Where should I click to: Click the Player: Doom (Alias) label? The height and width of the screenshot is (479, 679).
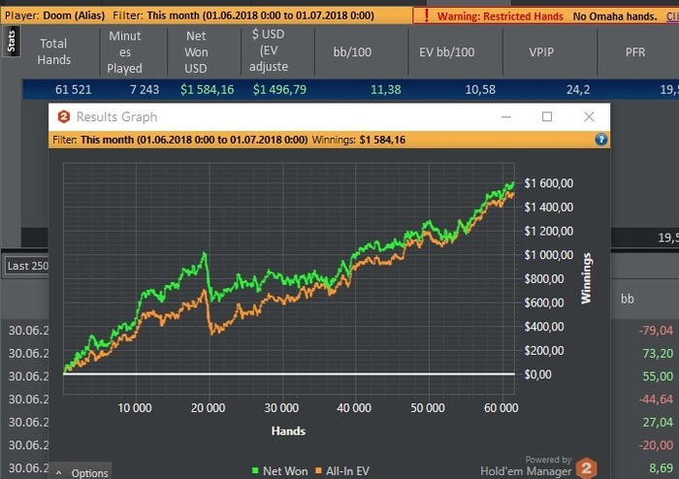pyautogui.click(x=55, y=16)
